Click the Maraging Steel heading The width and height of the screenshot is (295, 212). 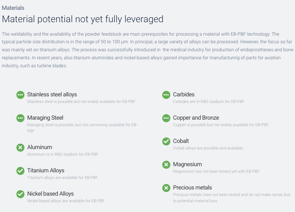[45, 117]
